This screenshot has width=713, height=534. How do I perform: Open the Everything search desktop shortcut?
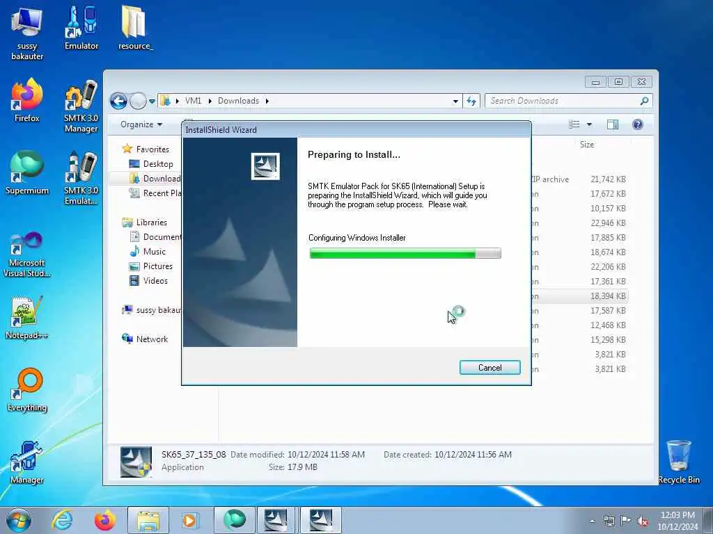coord(27,390)
